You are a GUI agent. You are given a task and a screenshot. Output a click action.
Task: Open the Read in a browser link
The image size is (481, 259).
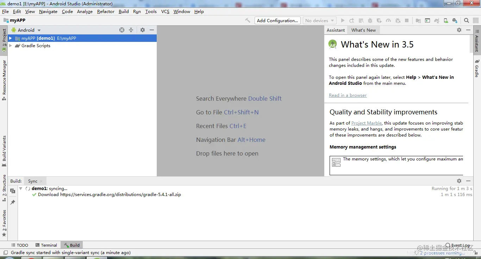coord(348,95)
